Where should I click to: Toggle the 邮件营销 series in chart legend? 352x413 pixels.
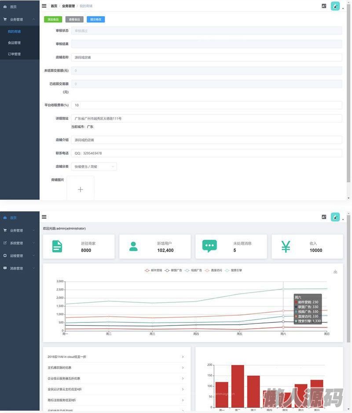tap(153, 270)
